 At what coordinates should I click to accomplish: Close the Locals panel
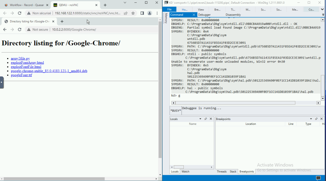[x=211, y=119]
